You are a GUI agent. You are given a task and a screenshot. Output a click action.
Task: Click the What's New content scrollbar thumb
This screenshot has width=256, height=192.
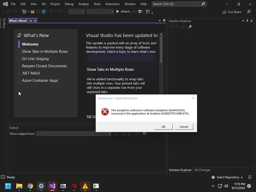[161, 49]
